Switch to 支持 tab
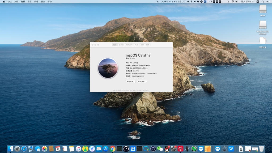Viewport: 272px width, 153px height. [x=142, y=45]
